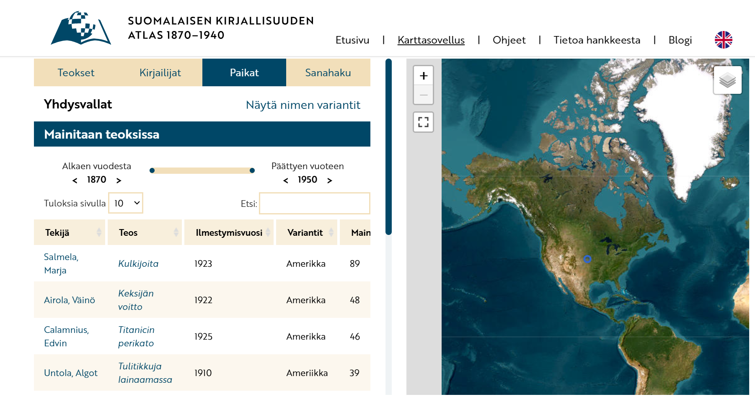Open the Sanahaku tab
This screenshot has height=397, width=755.
click(328, 72)
